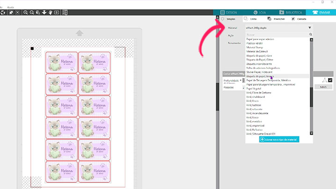The width and height of the screenshot is (336, 189).
Task: Click the zoom in magnifier icon
Action: tap(26, 13)
